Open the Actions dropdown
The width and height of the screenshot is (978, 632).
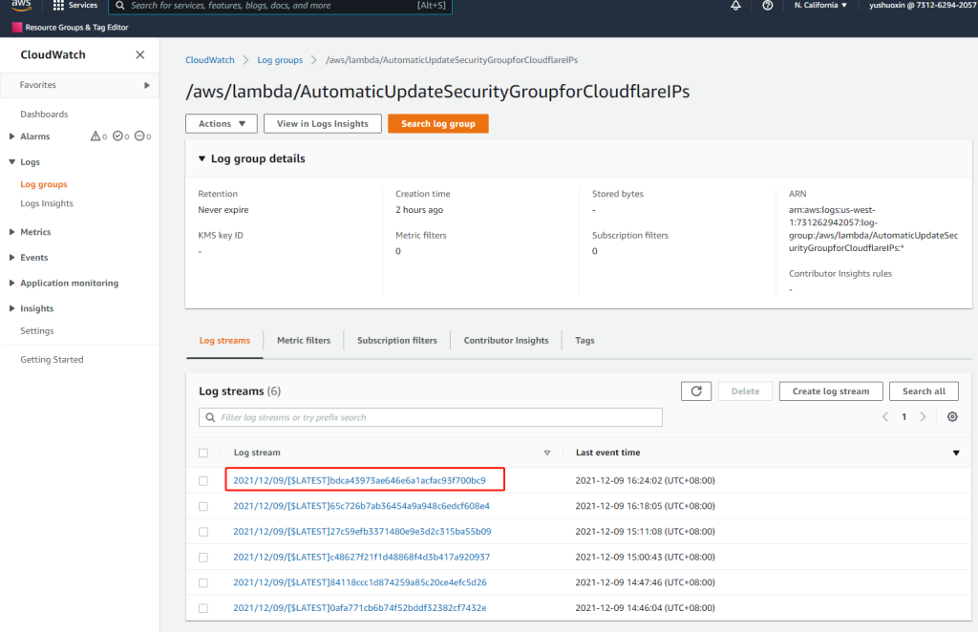221,124
